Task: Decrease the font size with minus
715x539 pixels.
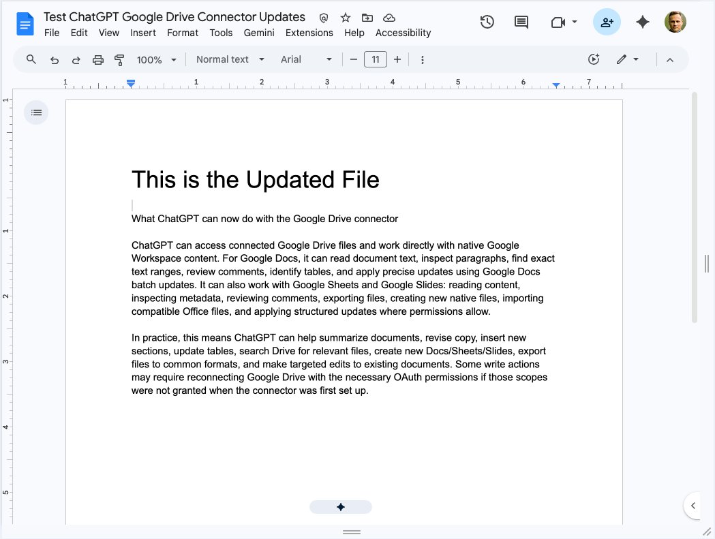Action: [x=353, y=59]
